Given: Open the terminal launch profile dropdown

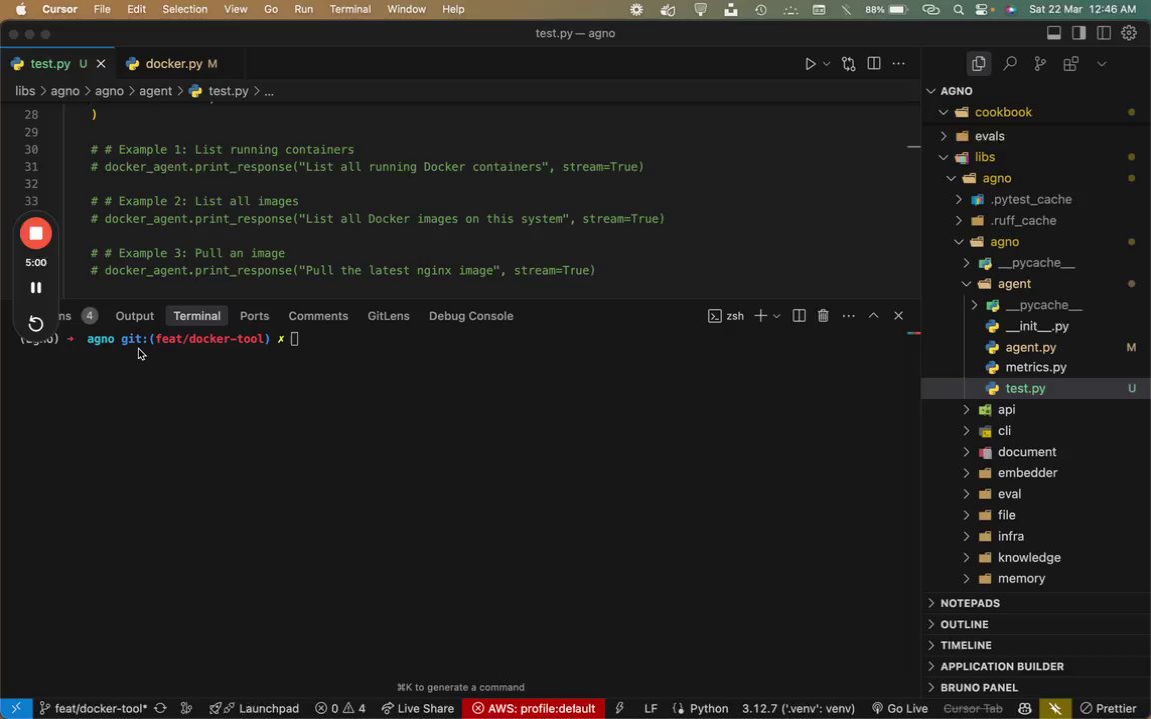Looking at the screenshot, I should (776, 316).
